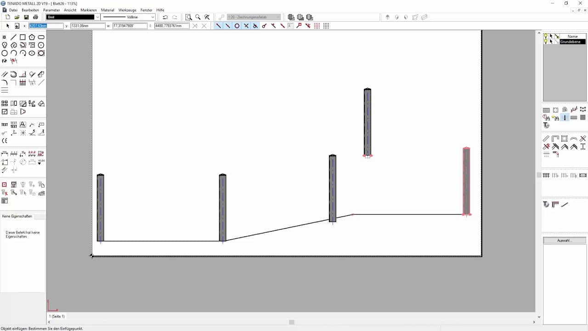The height and width of the screenshot is (331, 588).
Task: Open the Hilfe menu
Action: (x=160, y=10)
